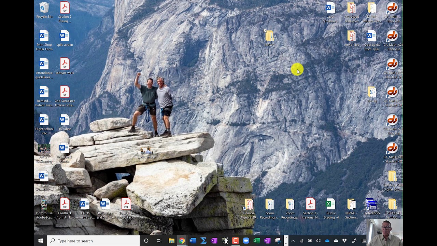
Task: Expand the hidden system tray icons chevron
Action: pos(293,241)
